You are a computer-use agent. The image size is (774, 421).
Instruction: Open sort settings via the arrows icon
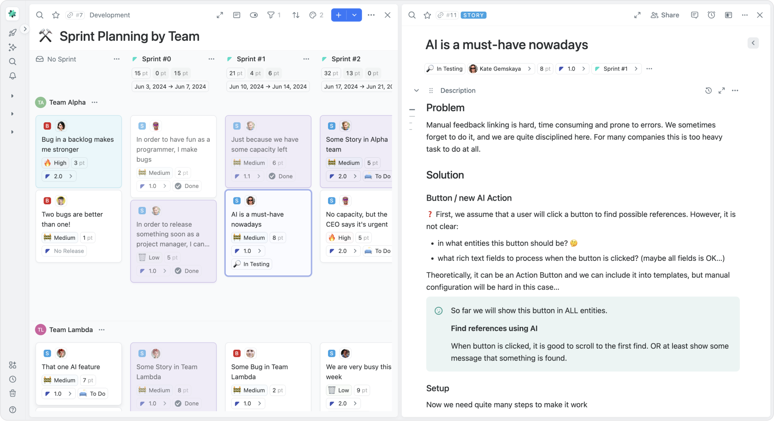(x=295, y=15)
